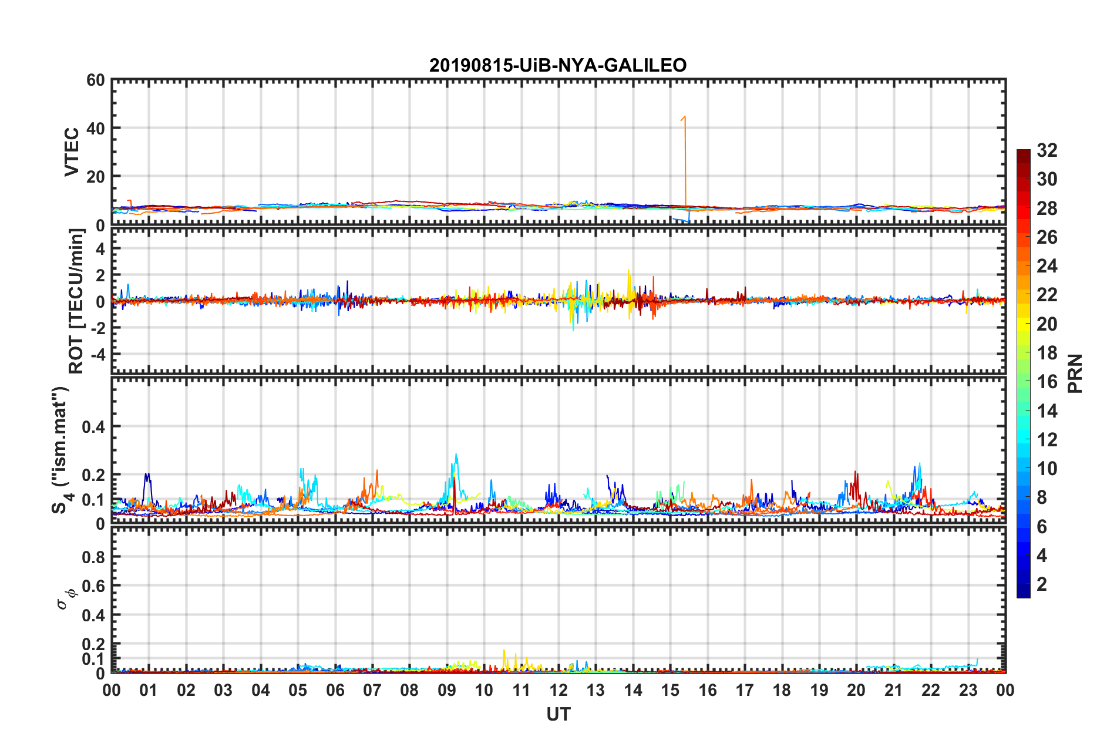Click the 28 tick on PRN colorbar
The height and width of the screenshot is (747, 1117).
pyautogui.click(x=1047, y=208)
